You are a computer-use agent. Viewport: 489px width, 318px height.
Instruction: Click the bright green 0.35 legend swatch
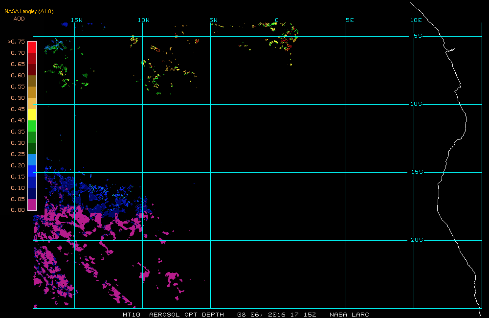[32, 126]
